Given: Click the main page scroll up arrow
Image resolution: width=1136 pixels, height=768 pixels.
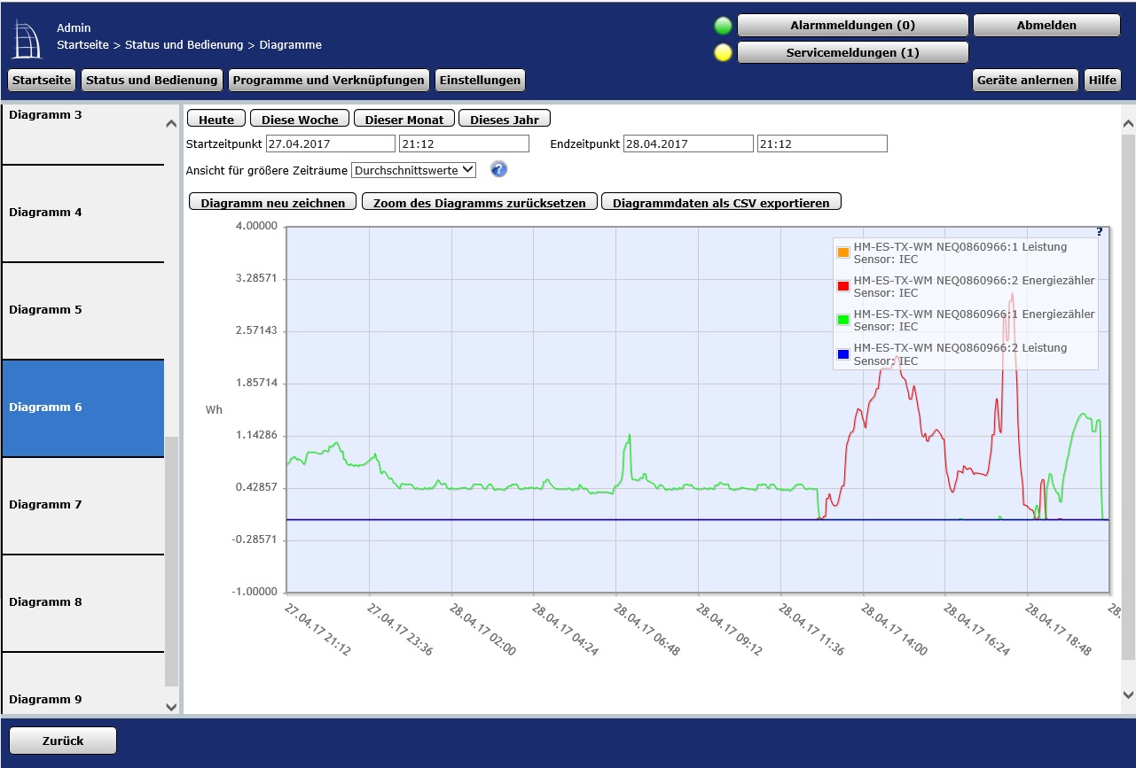Looking at the screenshot, I should click(1128, 123).
